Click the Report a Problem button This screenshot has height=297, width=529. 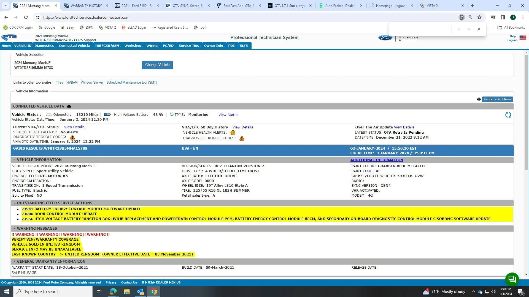click(497, 100)
